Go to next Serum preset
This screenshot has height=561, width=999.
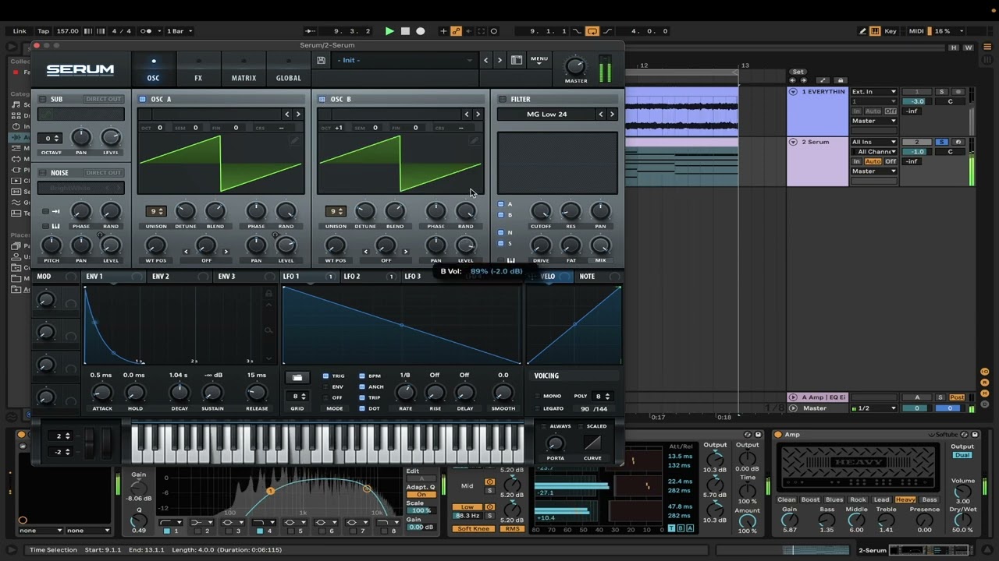[499, 60]
